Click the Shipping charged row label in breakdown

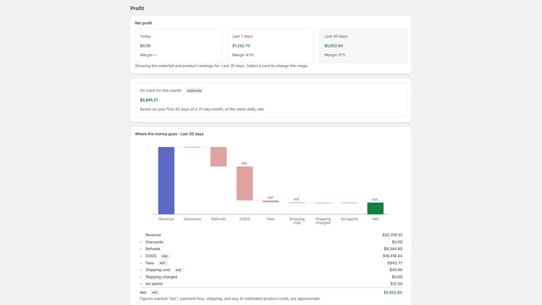click(x=161, y=277)
